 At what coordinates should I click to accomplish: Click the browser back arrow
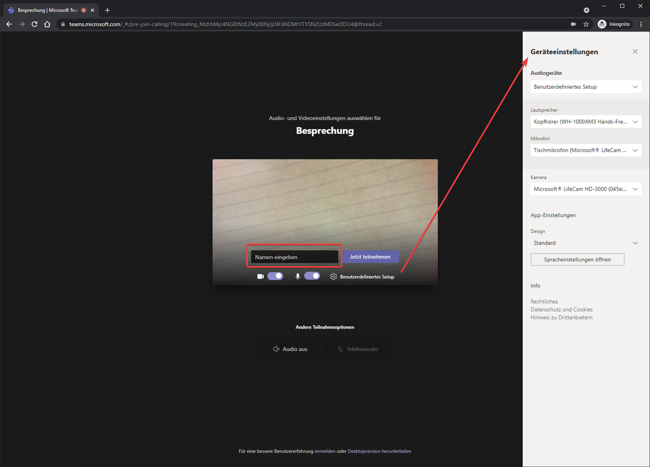coord(9,24)
